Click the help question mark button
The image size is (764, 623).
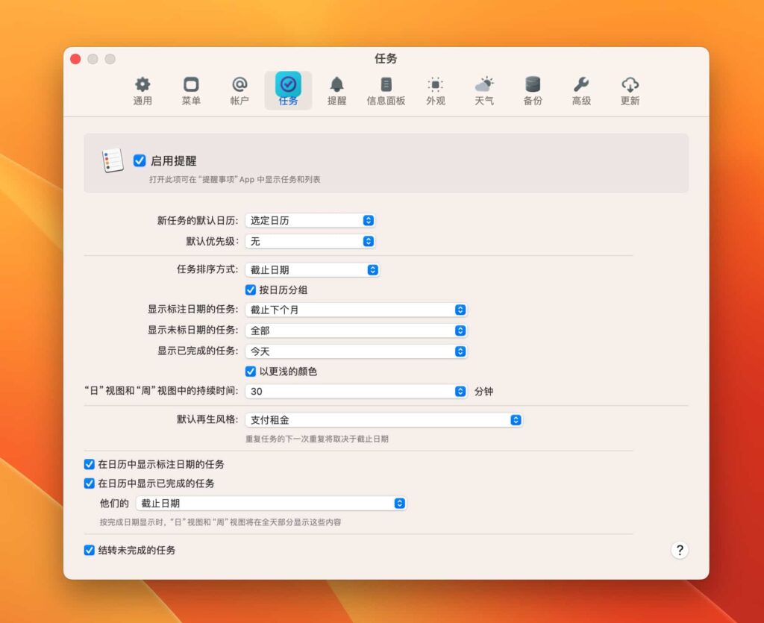680,550
